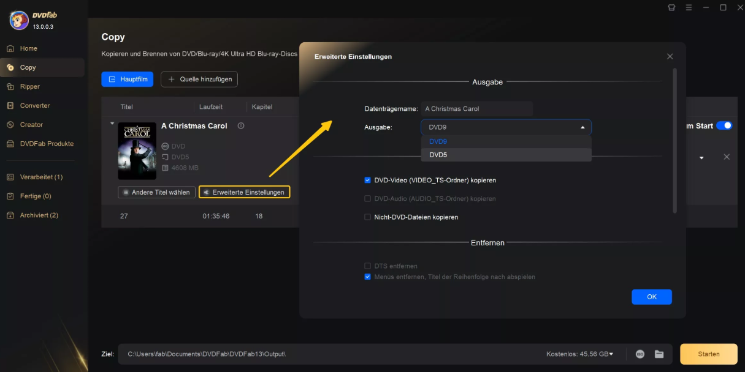Open the Kostenlos 45.56 GB dropdown
Viewport: 745px width, 372px height.
tap(579, 354)
